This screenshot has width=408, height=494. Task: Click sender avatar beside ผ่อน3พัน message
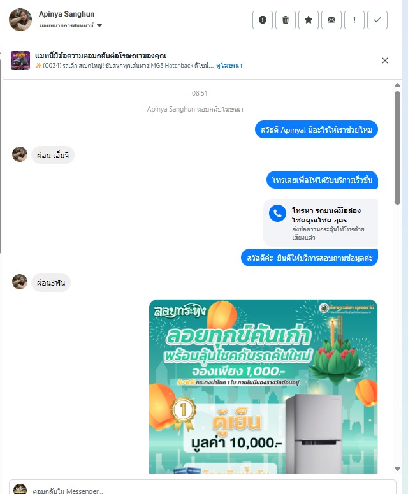point(20,282)
